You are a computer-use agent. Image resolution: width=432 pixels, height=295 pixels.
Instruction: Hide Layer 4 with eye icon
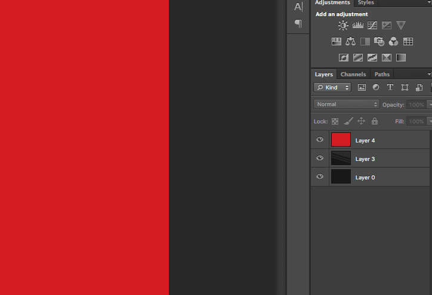320,140
